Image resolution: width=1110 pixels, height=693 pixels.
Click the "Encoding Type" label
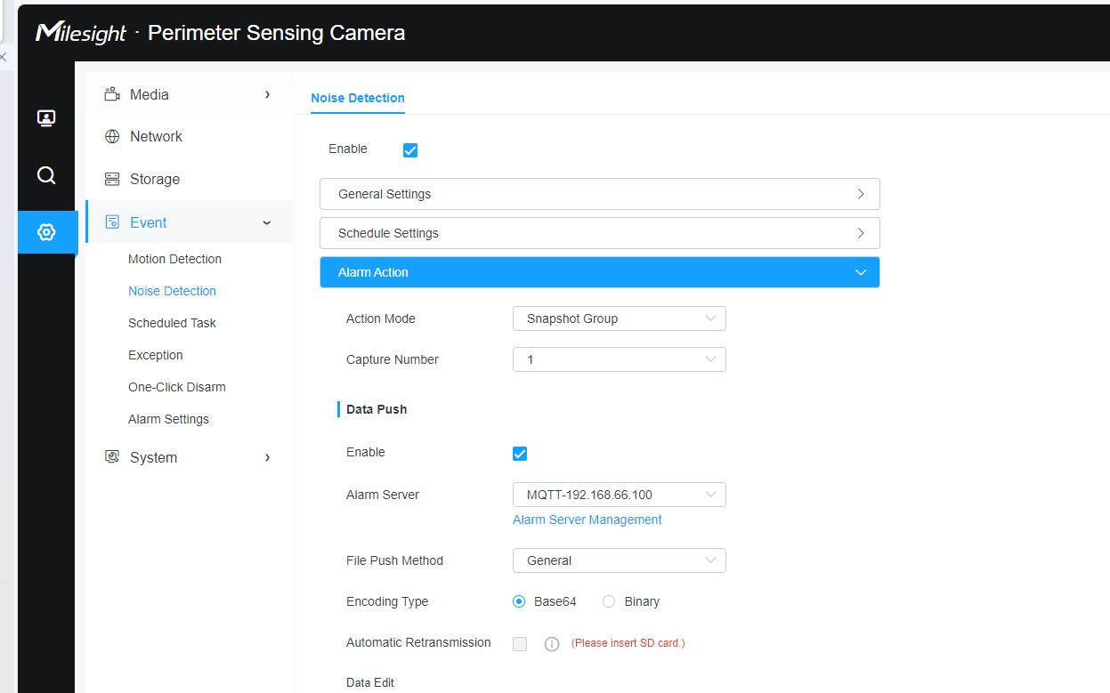387,601
